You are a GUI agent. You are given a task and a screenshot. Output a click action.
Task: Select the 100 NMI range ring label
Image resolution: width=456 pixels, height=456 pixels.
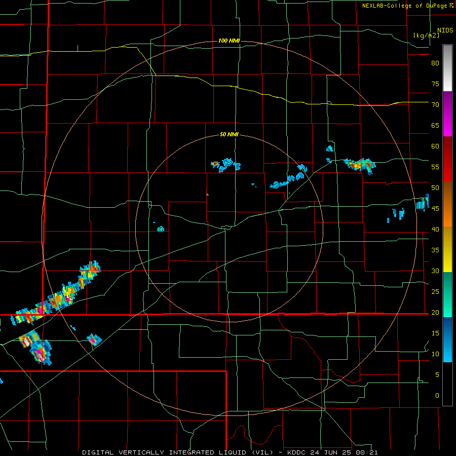229,41
